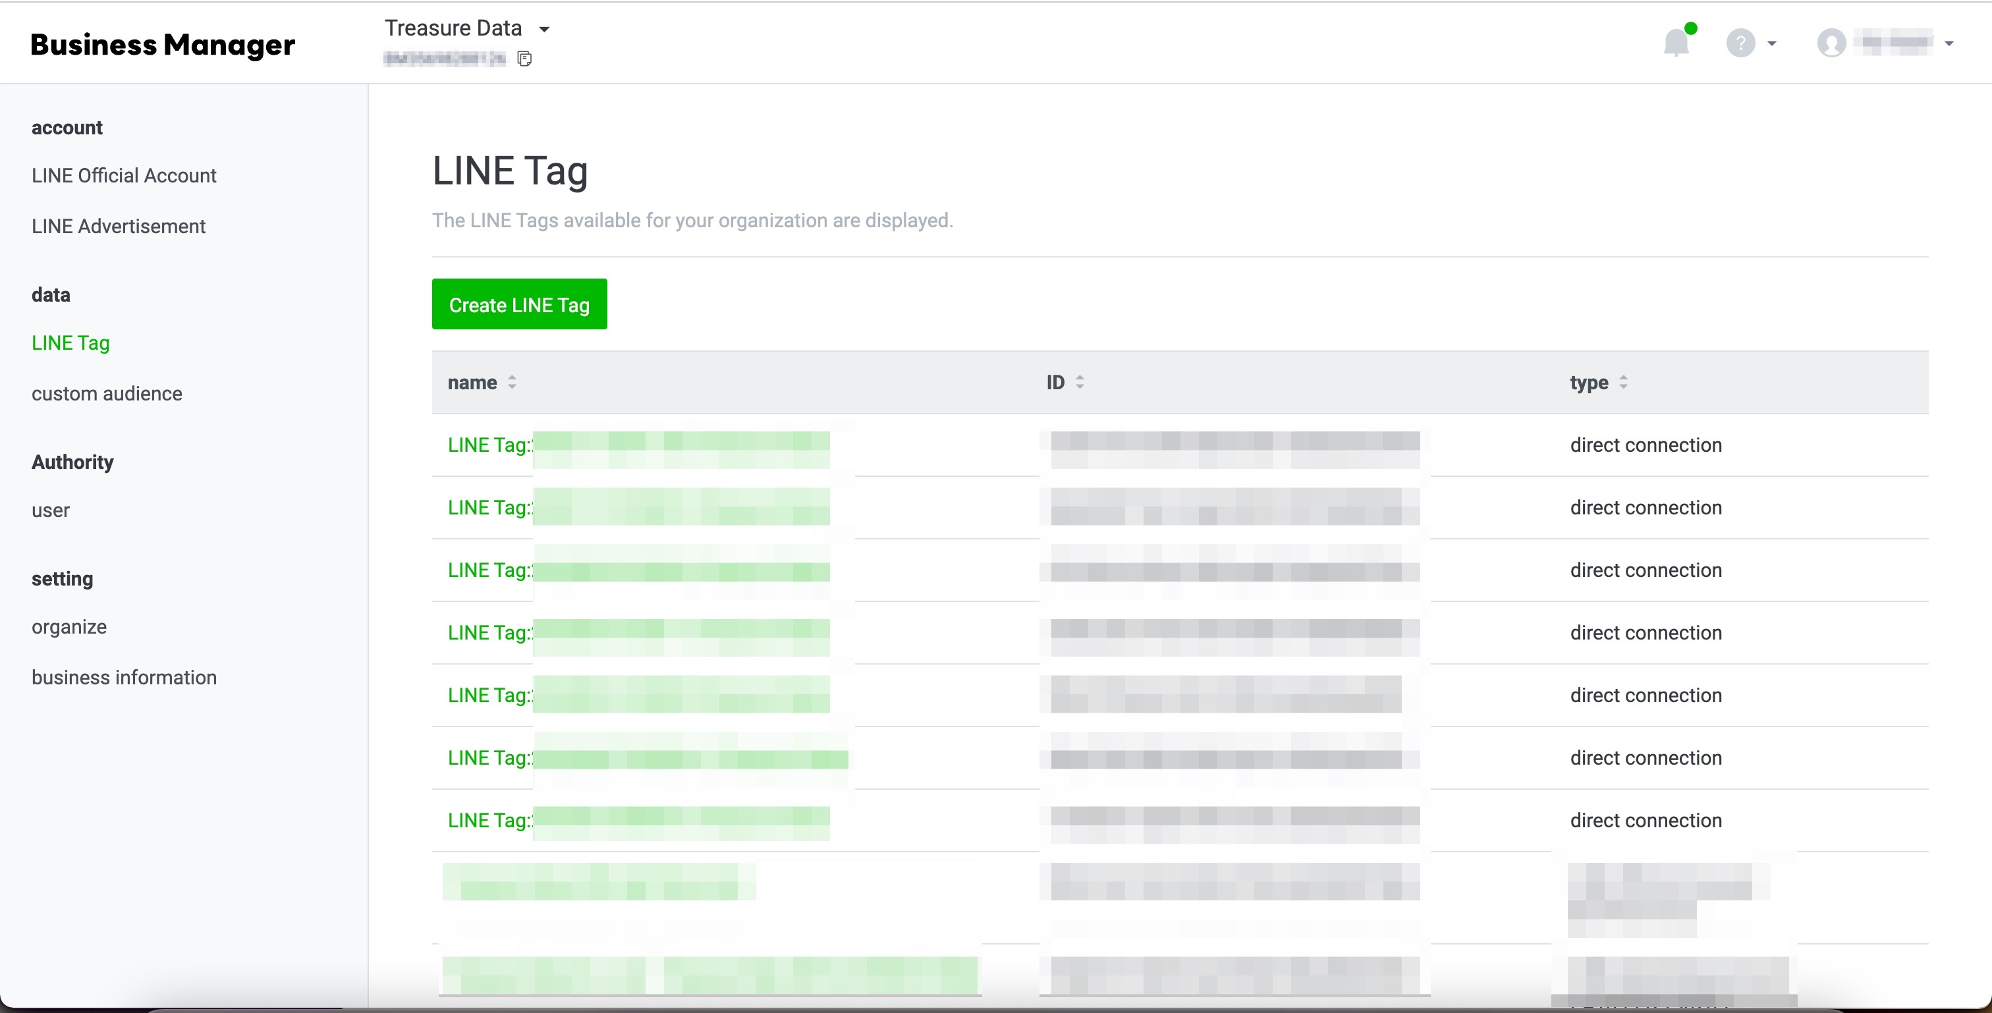The width and height of the screenshot is (1992, 1013).
Task: Open the first LINE Tag link in table
Action: pyautogui.click(x=489, y=445)
